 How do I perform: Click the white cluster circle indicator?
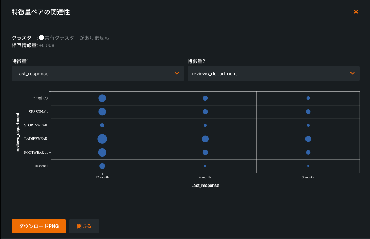coord(42,38)
